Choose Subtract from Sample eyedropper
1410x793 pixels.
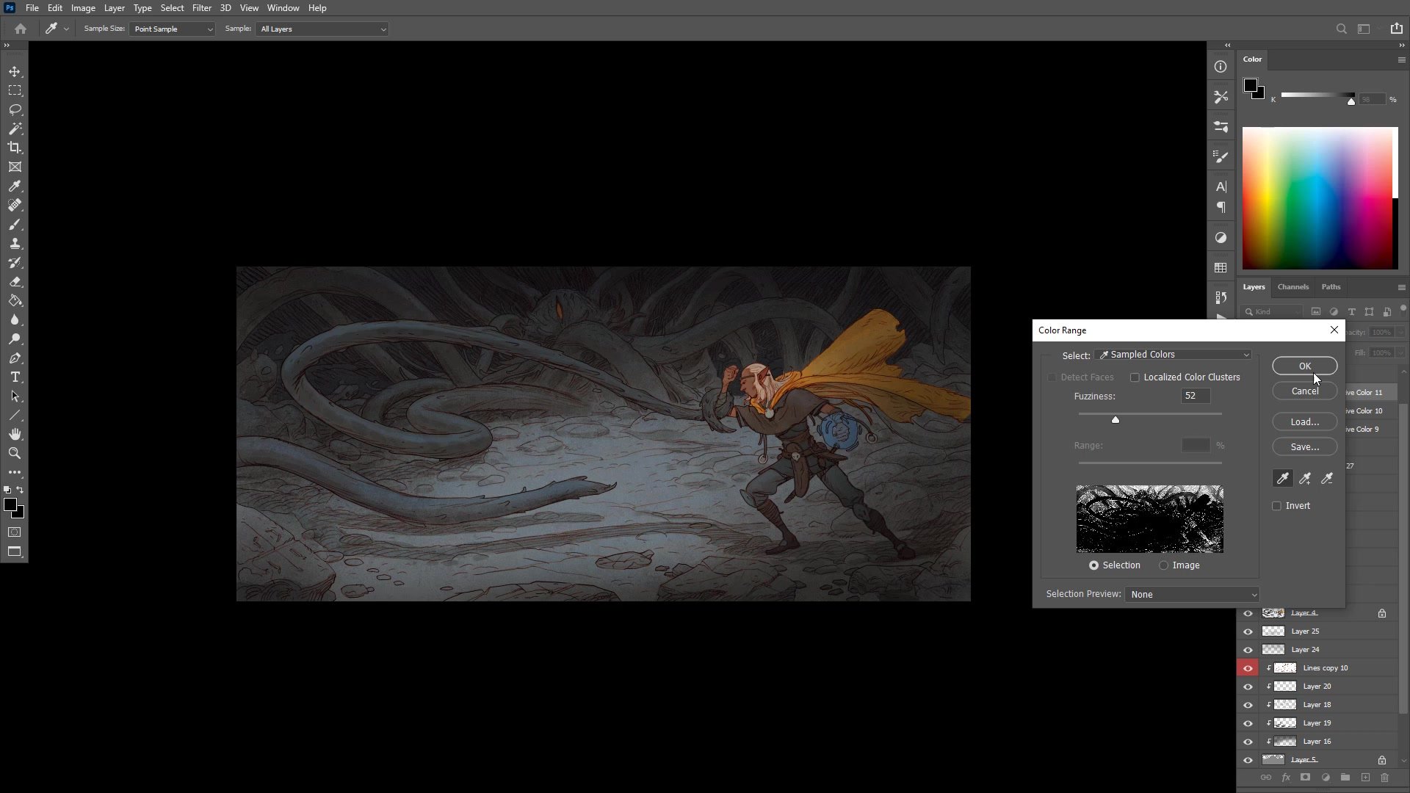coord(1327,479)
